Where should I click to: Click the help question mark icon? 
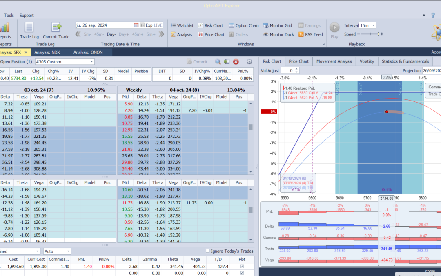pos(433,15)
